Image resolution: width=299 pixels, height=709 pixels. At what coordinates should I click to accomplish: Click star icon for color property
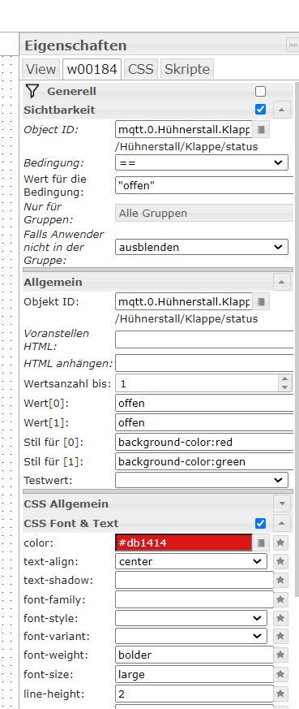tap(280, 543)
